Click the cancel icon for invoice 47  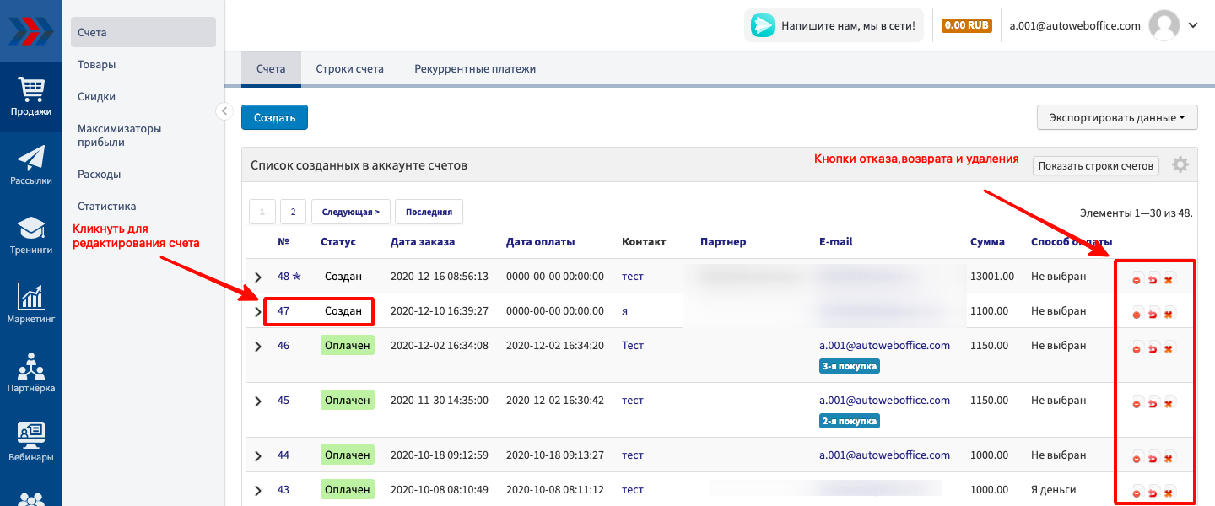1137,315
